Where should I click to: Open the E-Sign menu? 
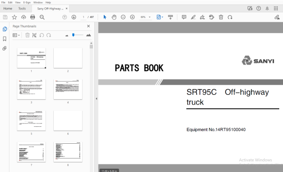(x=27, y=2)
